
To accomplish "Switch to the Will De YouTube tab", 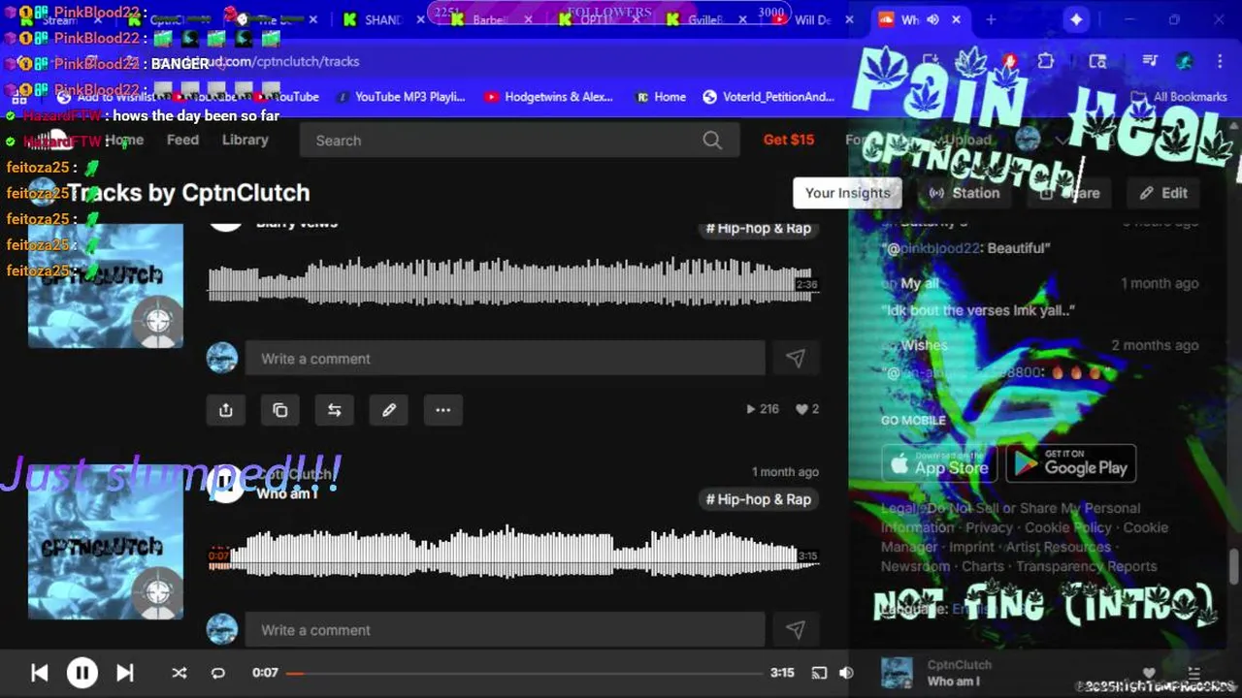I will (813, 19).
